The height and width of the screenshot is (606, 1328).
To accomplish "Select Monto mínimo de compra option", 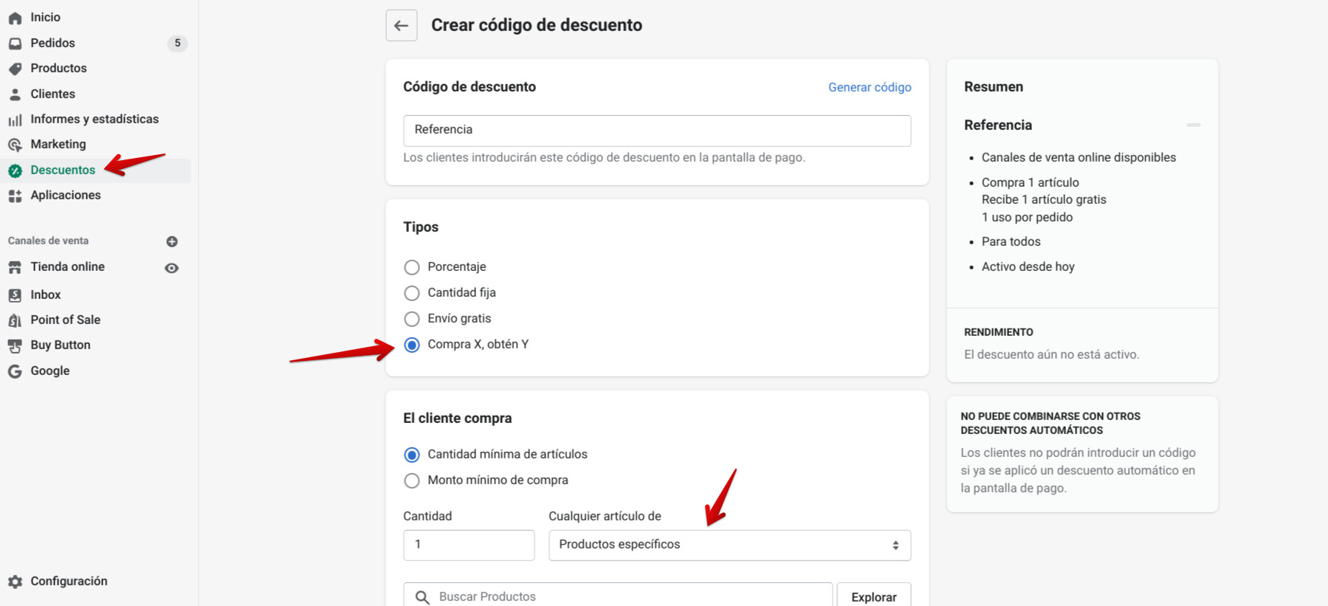I will coord(412,481).
